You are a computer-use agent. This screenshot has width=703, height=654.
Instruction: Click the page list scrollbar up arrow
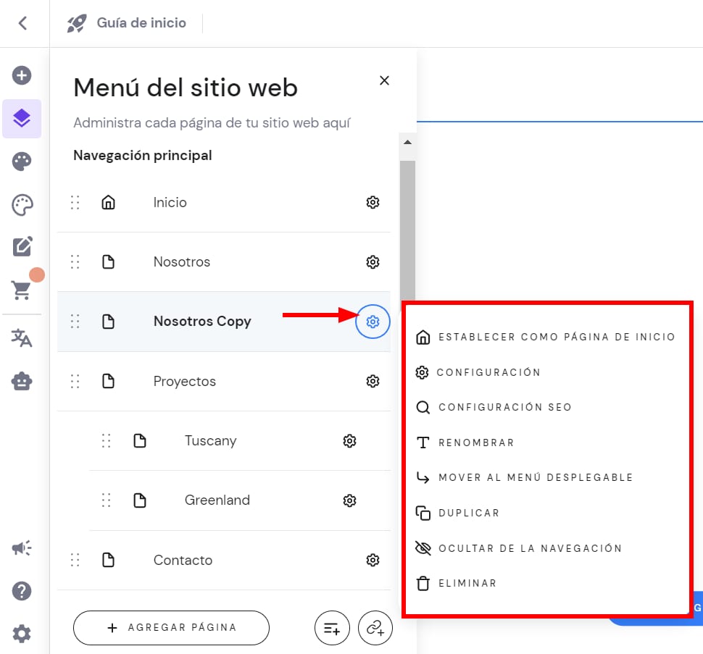tap(407, 142)
